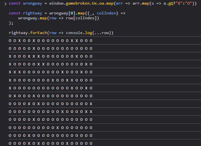Select the output row ending in 'X X'
Image resolution: width=201 pixels, height=146 pixels.
pos(50,112)
